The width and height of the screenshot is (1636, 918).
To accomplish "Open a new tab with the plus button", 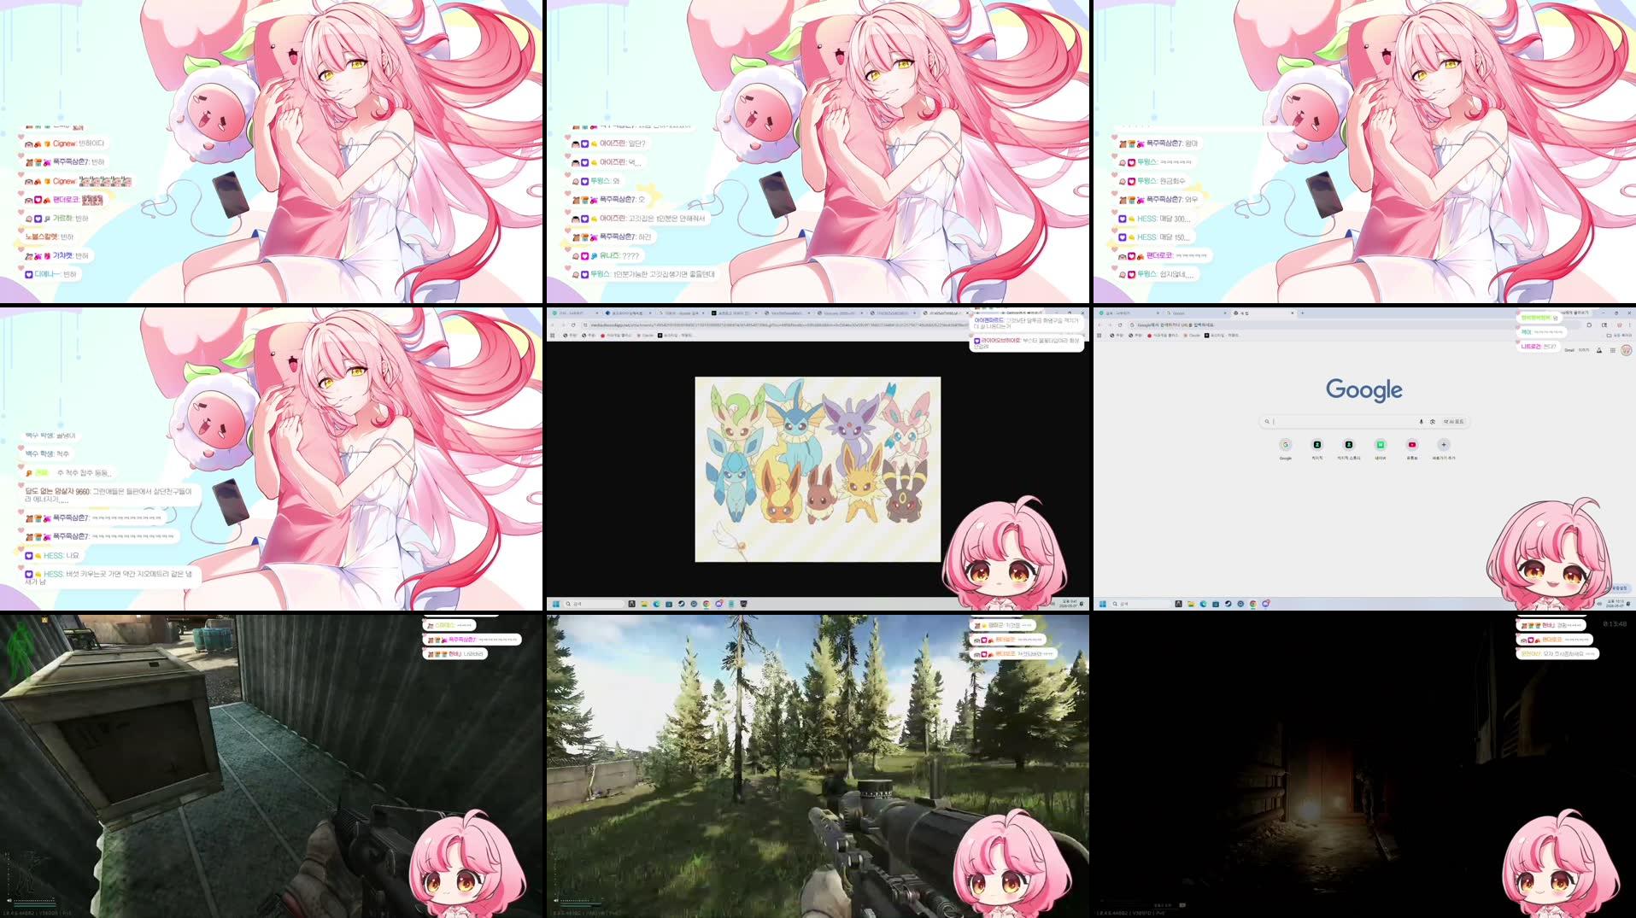I will coord(1302,313).
